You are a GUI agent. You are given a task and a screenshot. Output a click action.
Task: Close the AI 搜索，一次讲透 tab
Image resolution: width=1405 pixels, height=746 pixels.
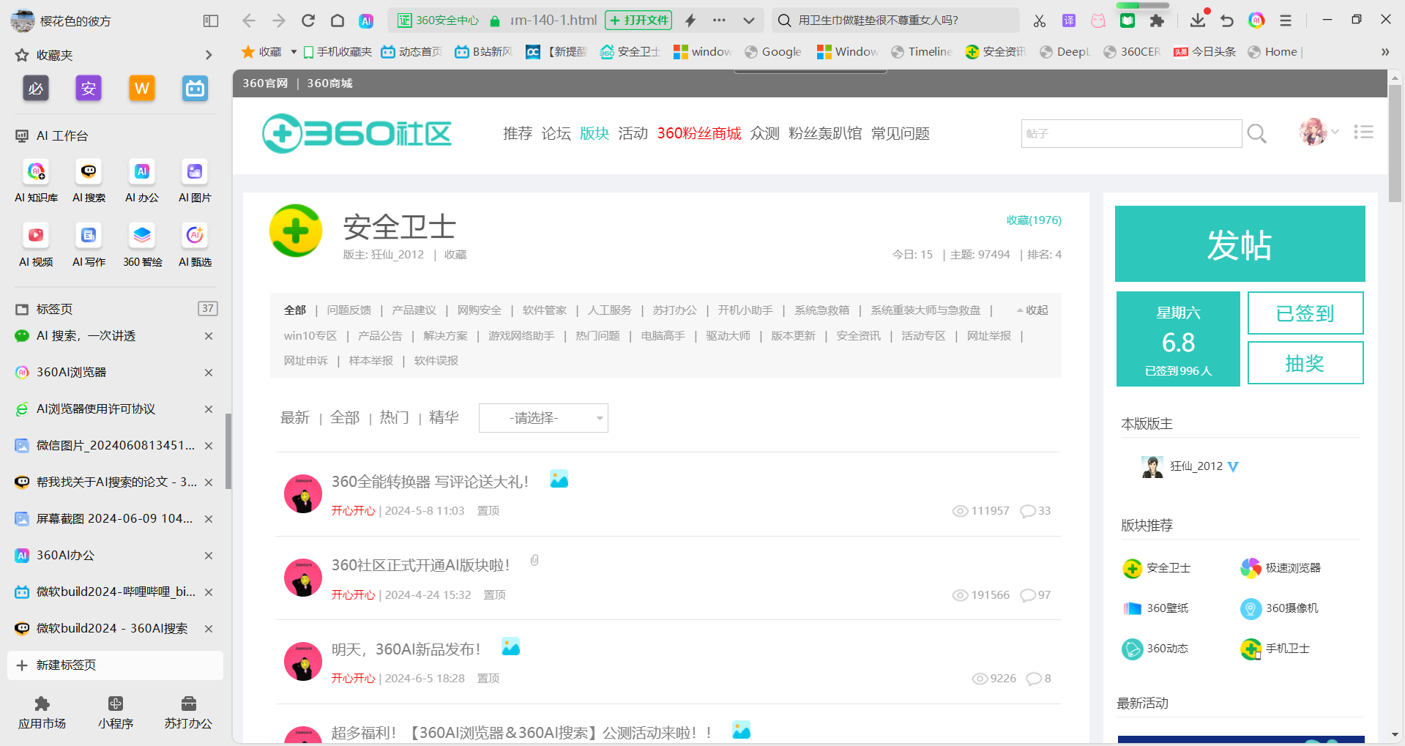[209, 336]
